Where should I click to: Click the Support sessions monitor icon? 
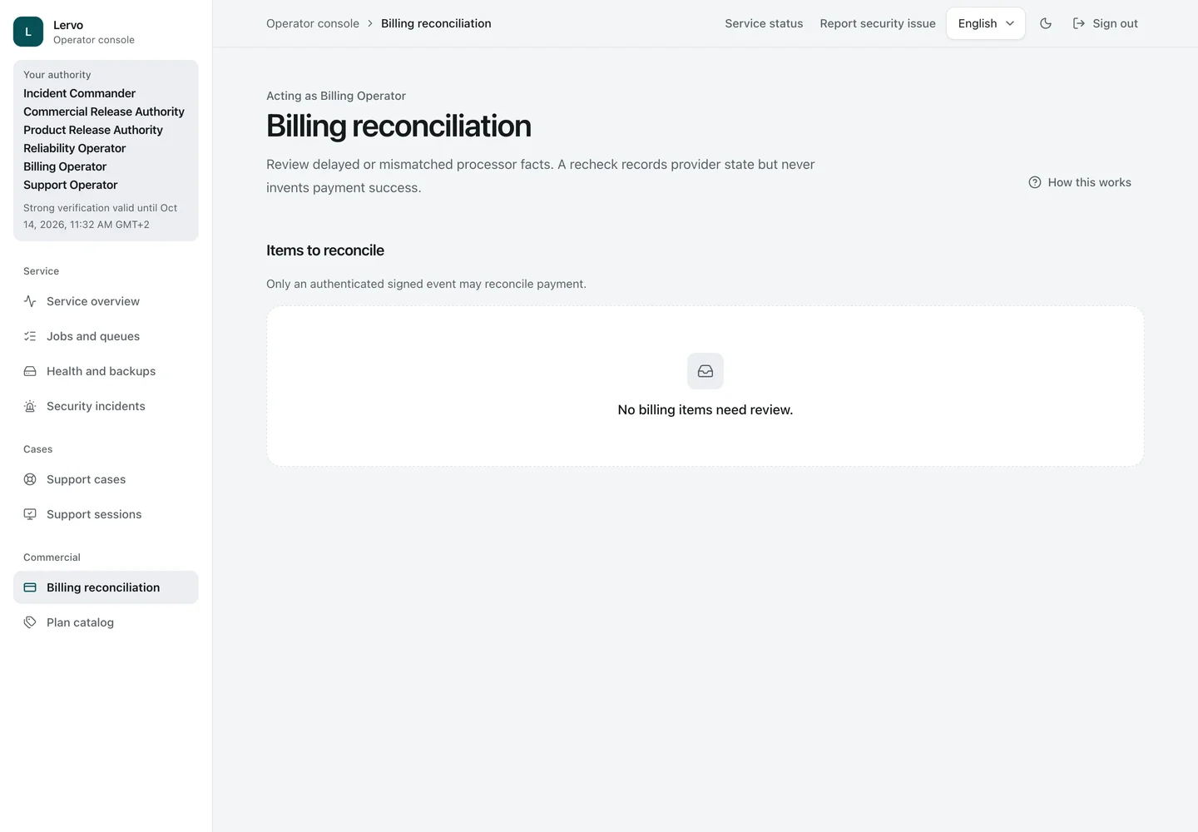(30, 514)
